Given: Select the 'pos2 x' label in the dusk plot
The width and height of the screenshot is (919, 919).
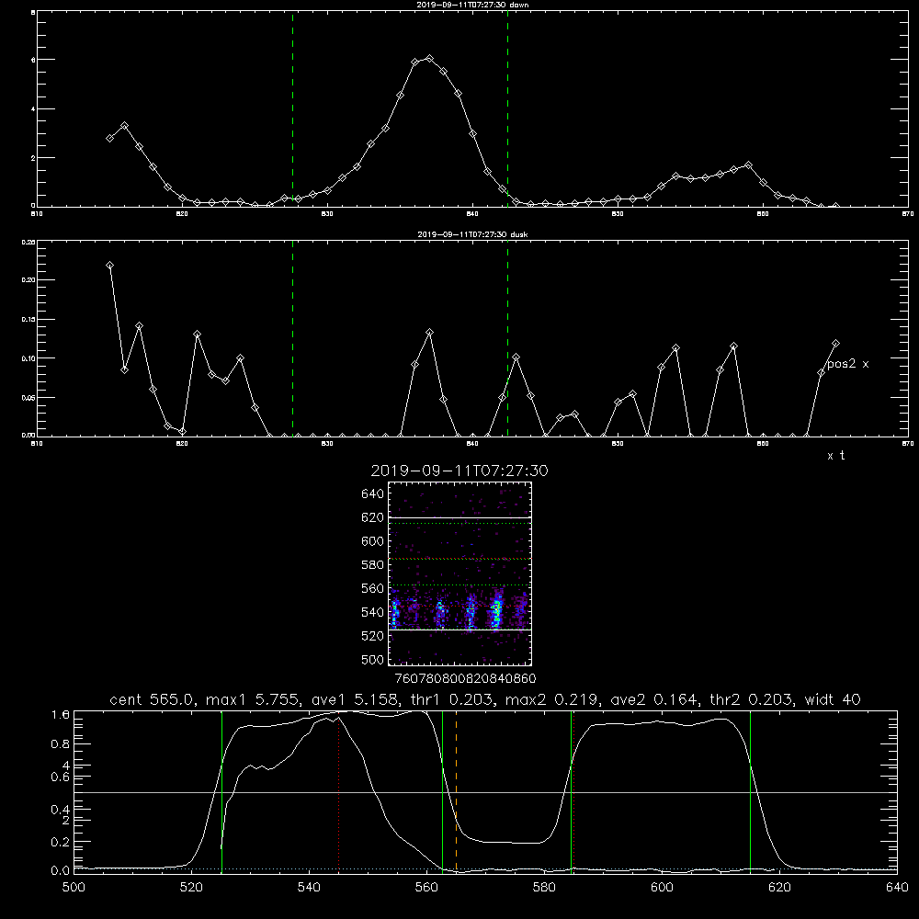Looking at the screenshot, I should (847, 364).
